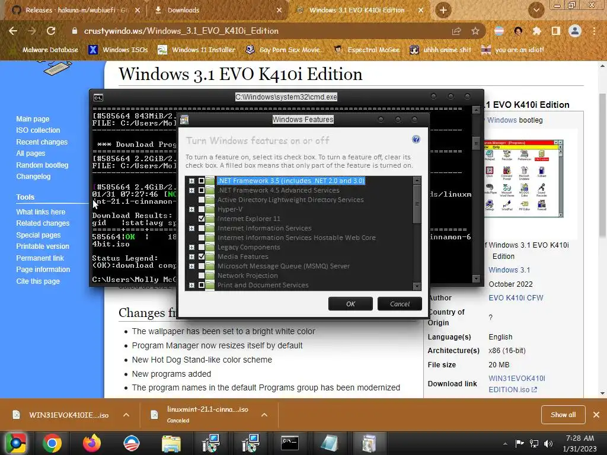Viewport: 607px width, 455px height.
Task: Click the Windows Features list scrollbar thumb
Action: click(x=417, y=204)
